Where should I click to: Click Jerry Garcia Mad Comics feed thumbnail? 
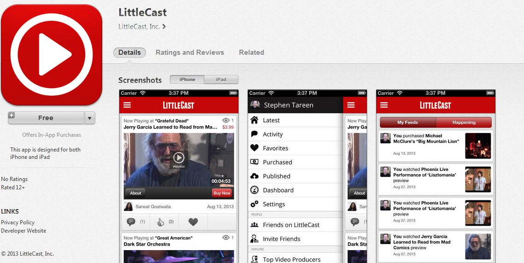tap(478, 246)
